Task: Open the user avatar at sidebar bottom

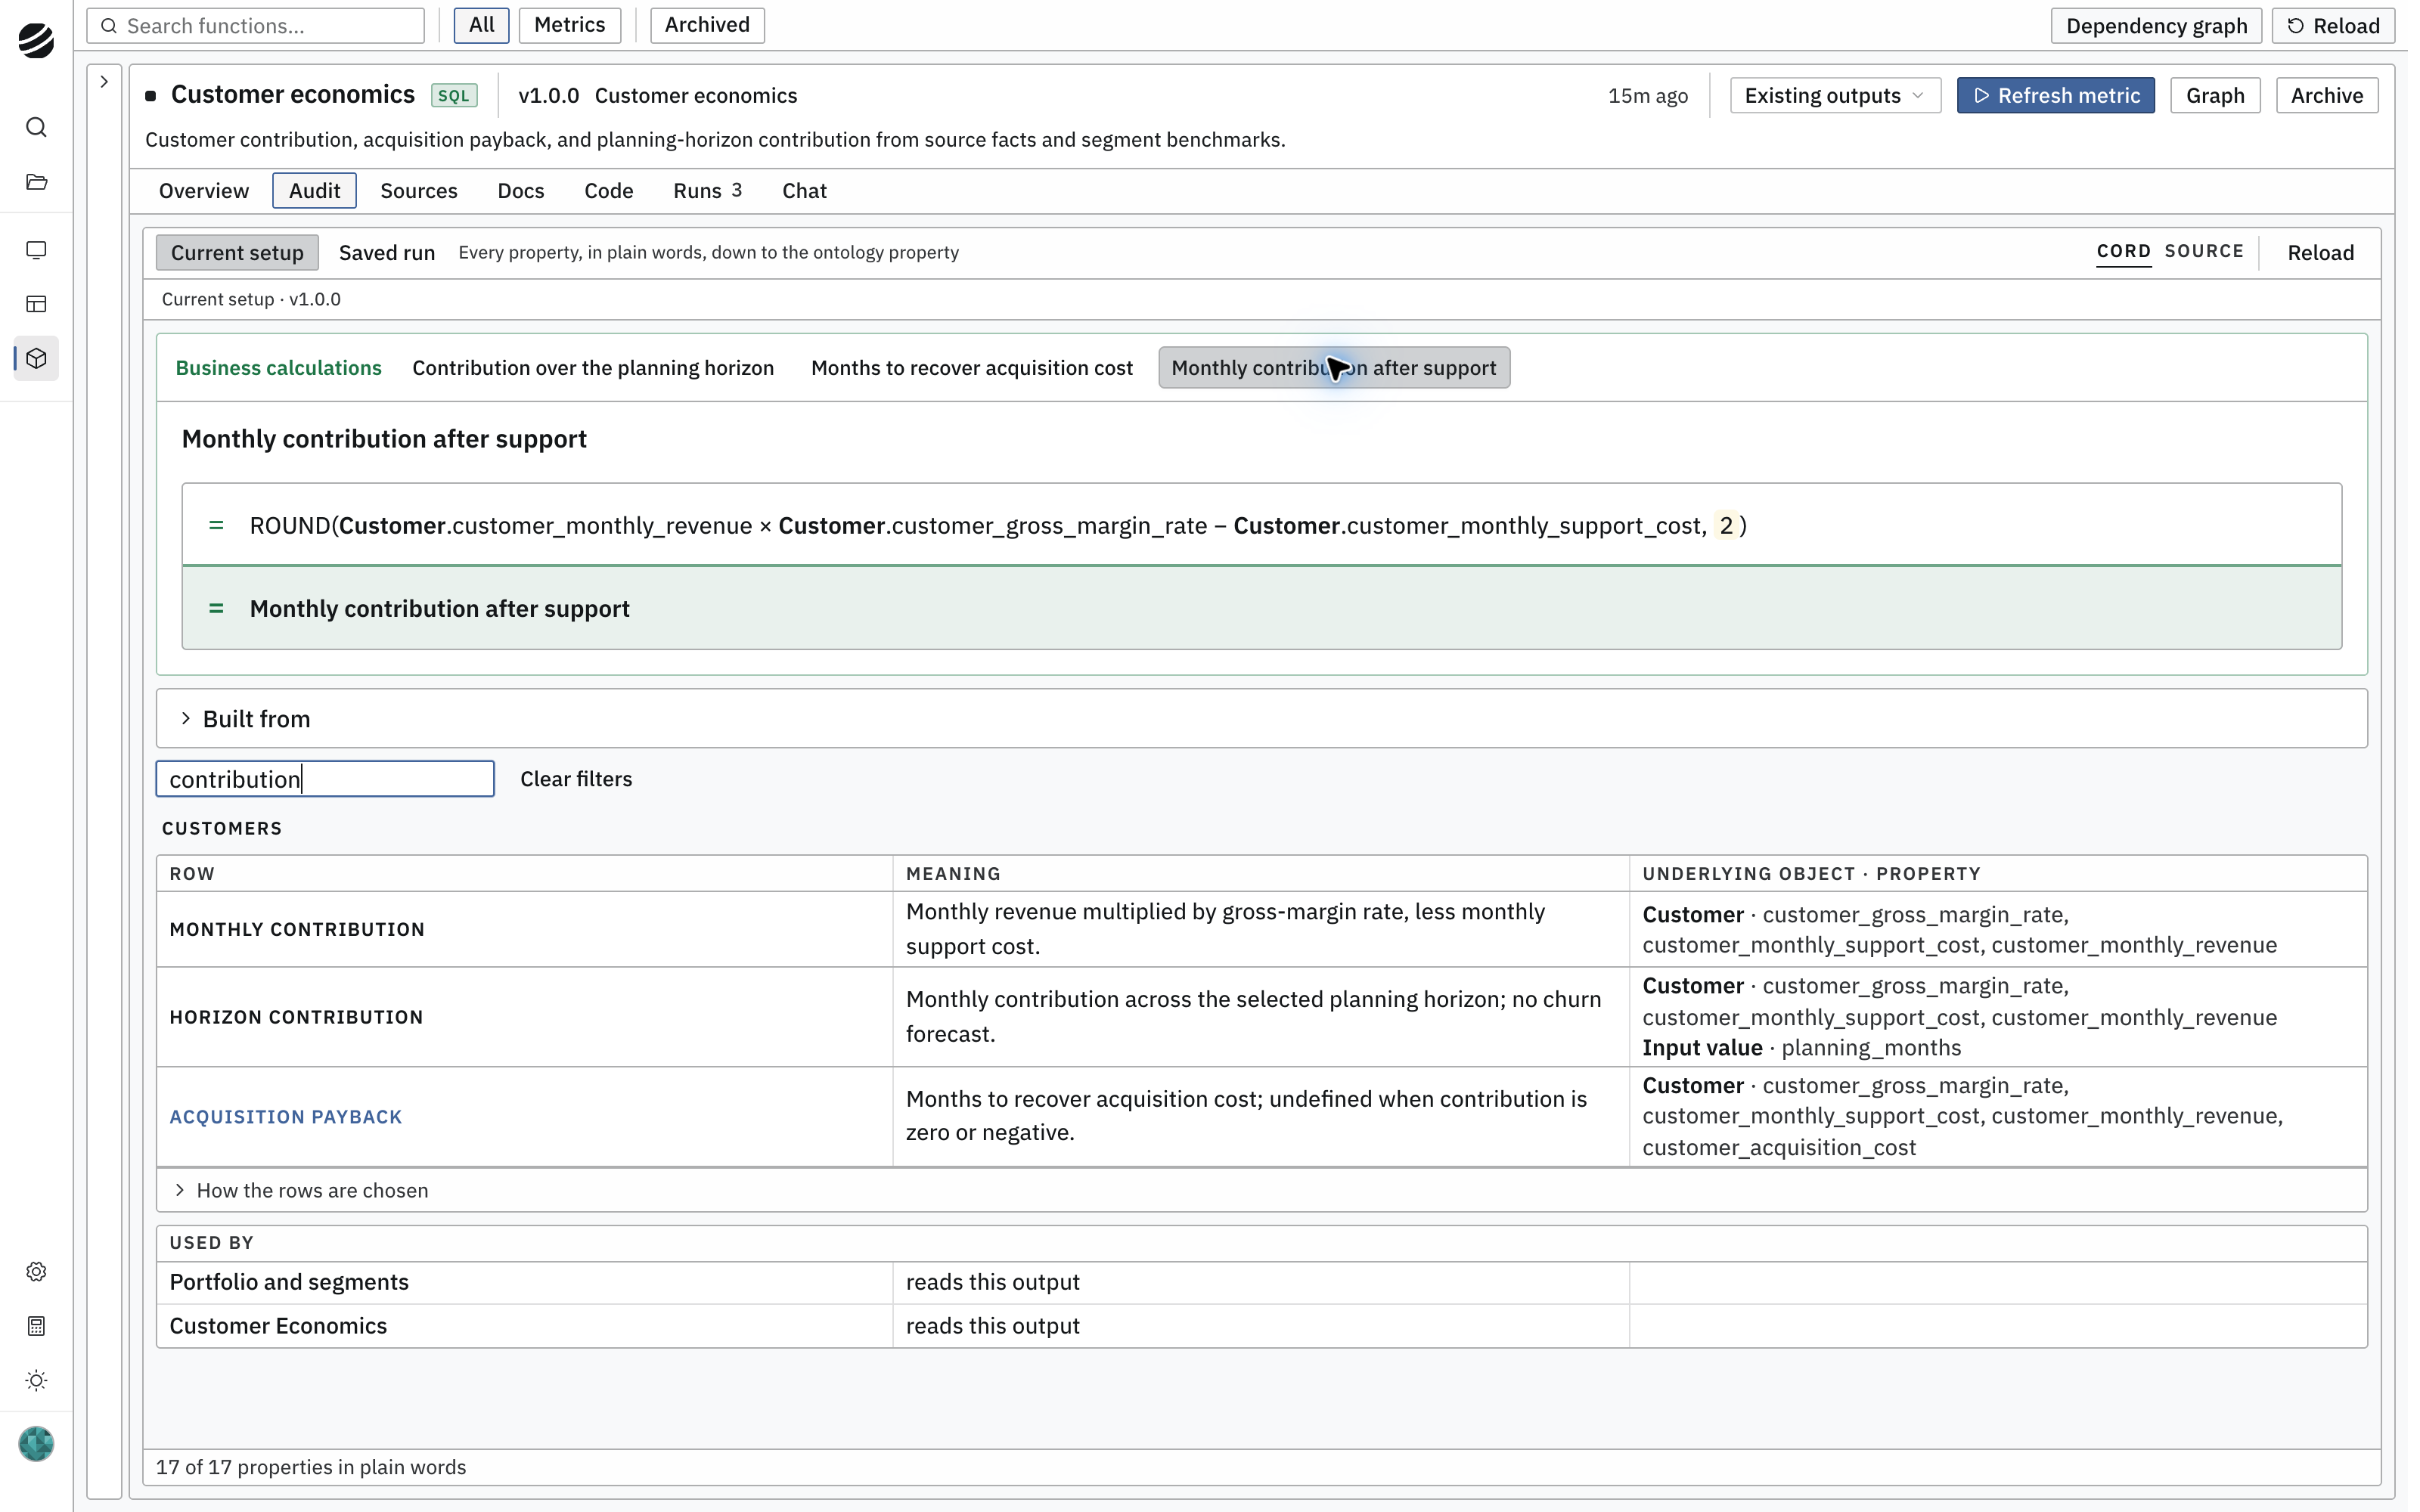Action: click(36, 1444)
